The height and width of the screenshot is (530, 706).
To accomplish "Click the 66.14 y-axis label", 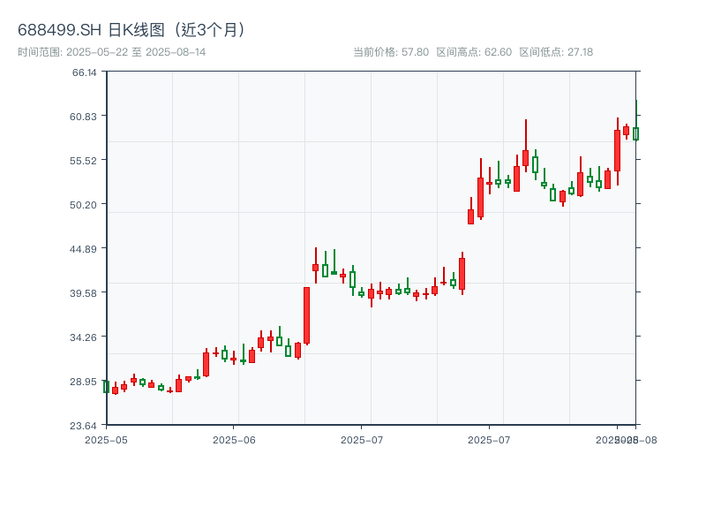I will coord(85,72).
